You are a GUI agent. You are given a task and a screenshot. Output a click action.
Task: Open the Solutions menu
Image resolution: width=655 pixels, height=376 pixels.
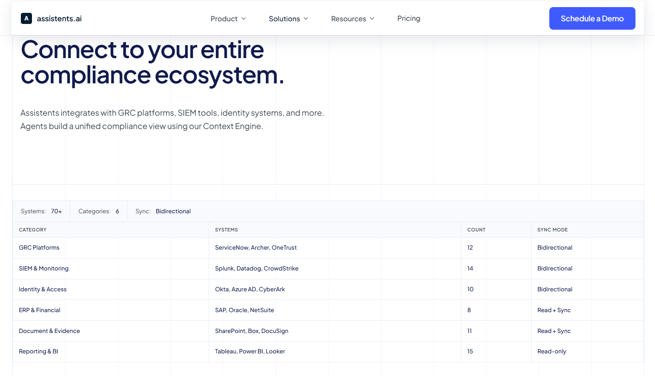[284, 19]
